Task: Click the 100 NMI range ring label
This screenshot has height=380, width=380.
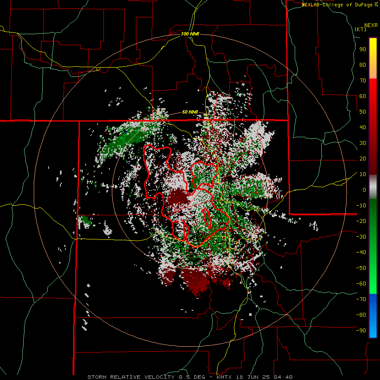Action: (190, 34)
